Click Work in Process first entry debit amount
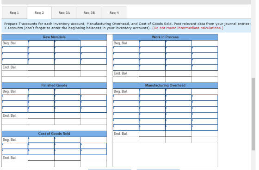Viewport: 259px width, 170px height. tap(152, 49)
